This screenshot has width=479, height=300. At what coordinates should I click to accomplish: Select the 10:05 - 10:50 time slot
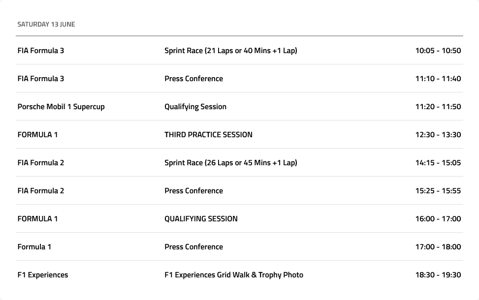pos(438,51)
